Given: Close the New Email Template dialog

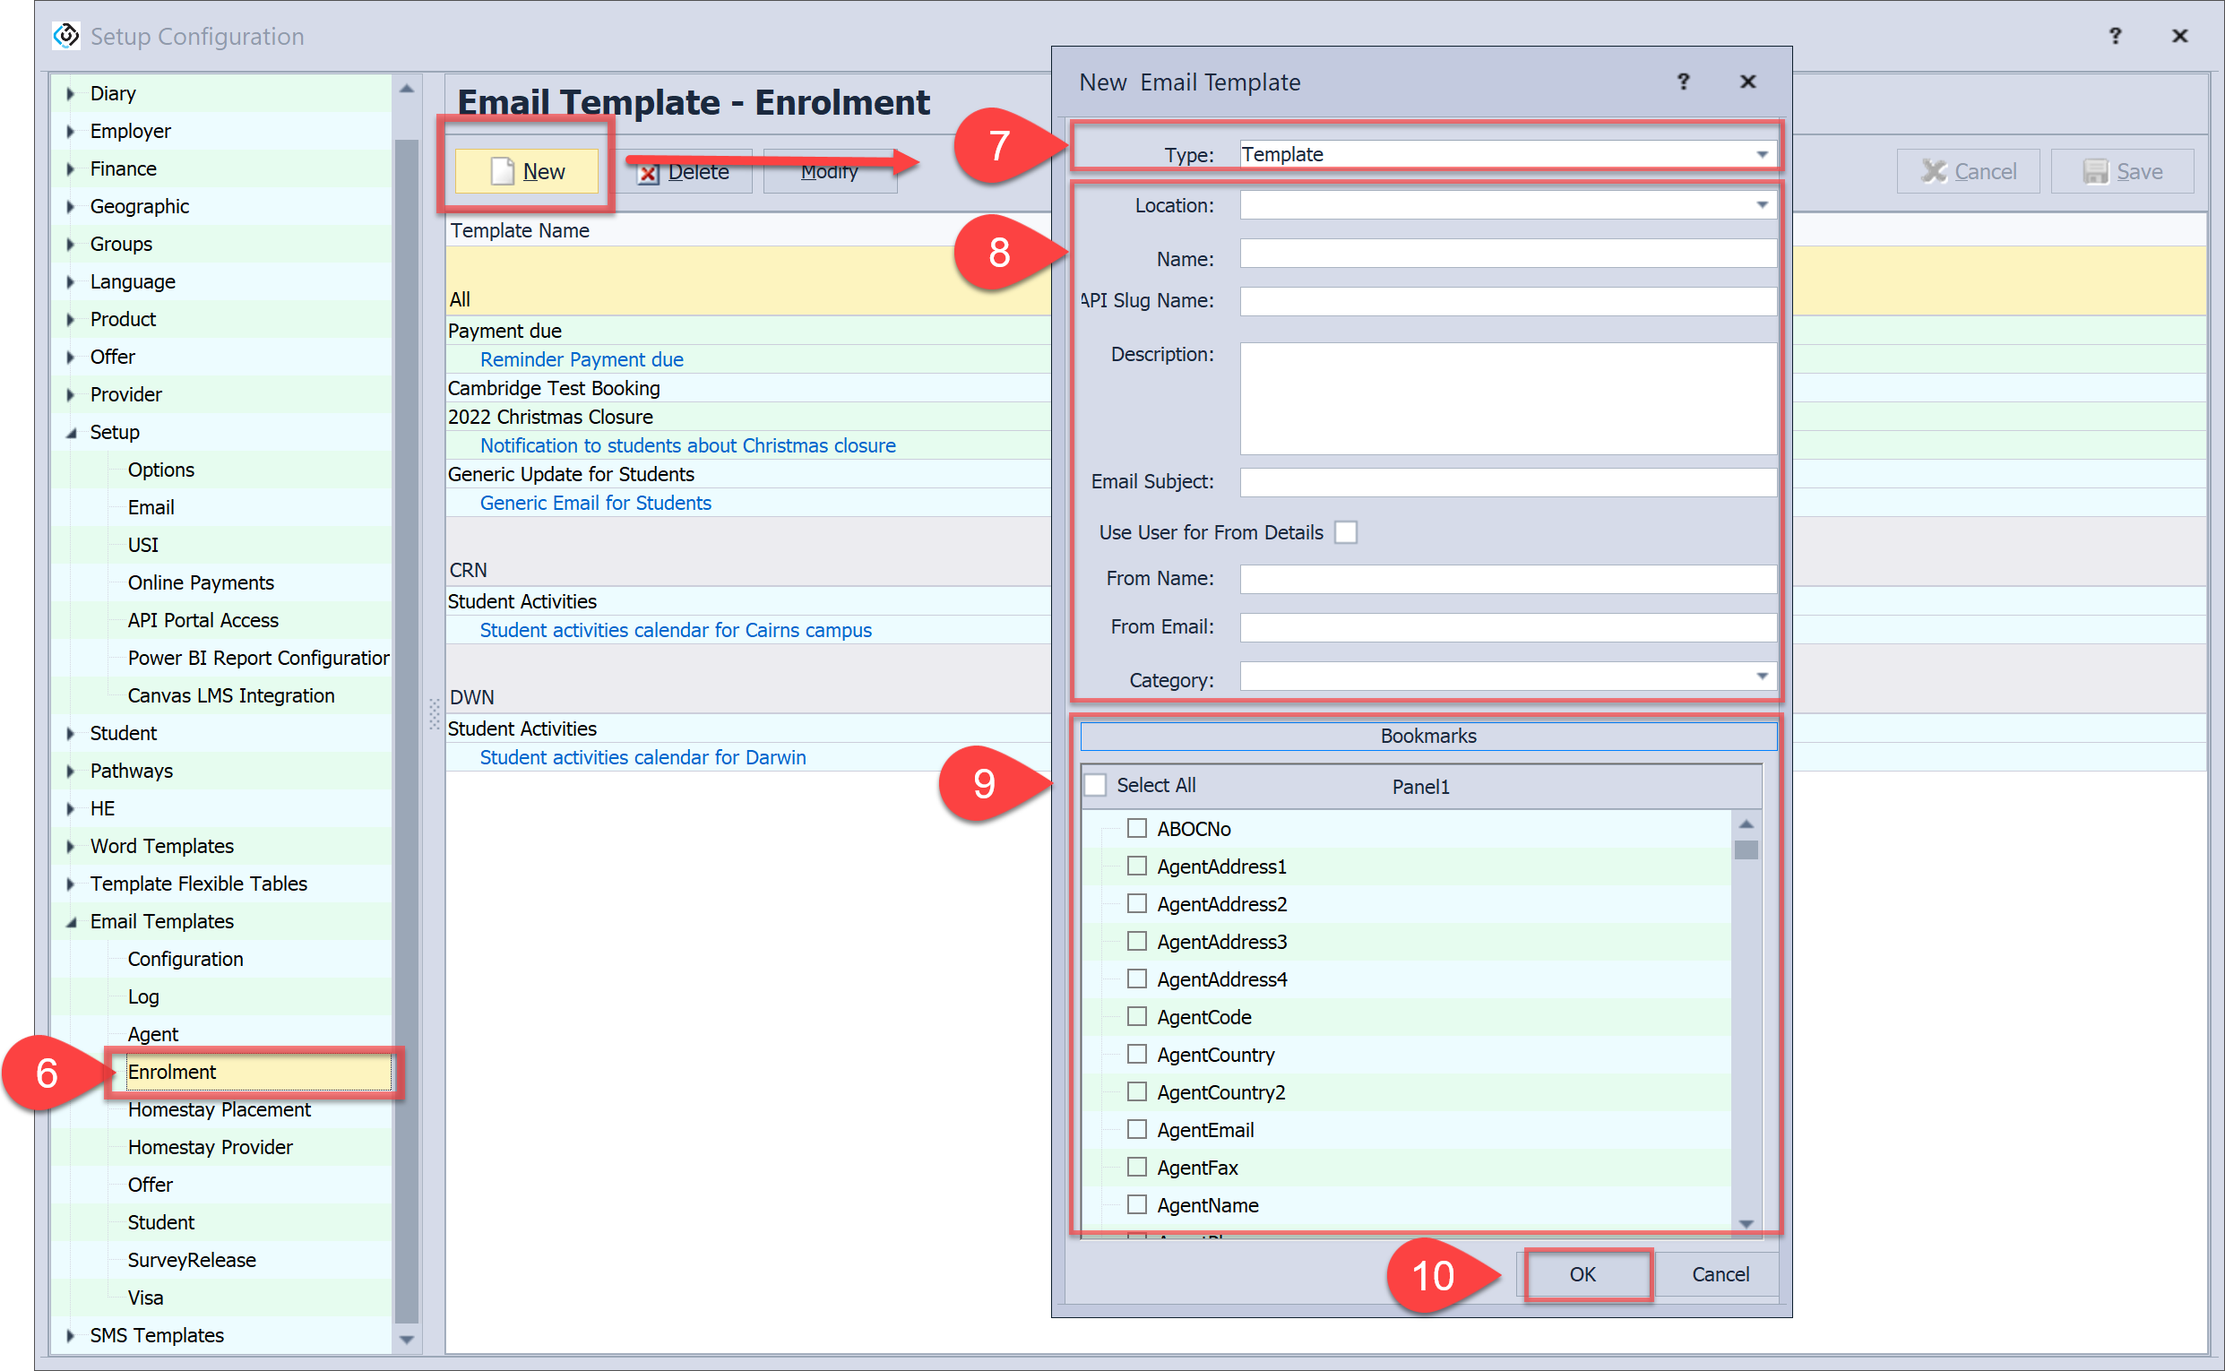Looking at the screenshot, I should click(1747, 82).
